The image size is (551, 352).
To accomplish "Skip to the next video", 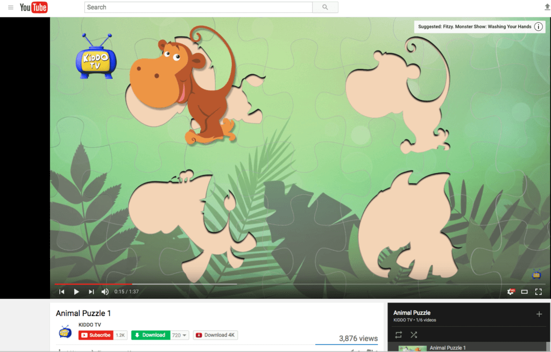I will (91, 292).
